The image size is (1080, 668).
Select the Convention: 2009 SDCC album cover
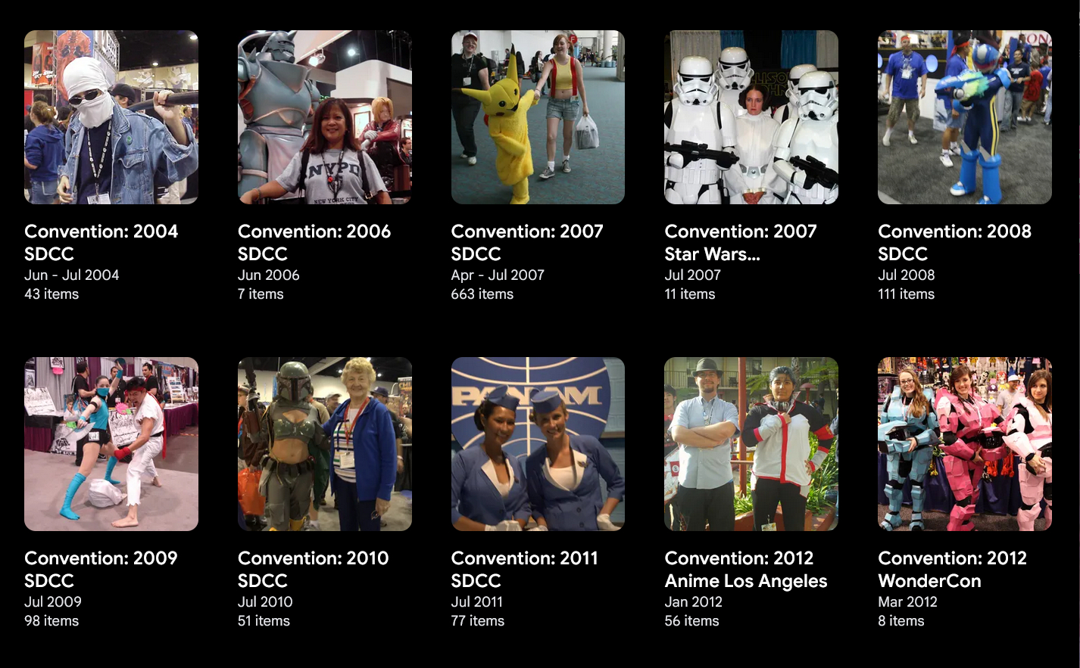[111, 444]
